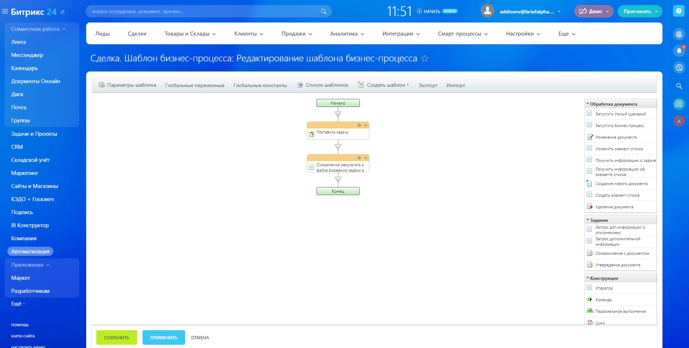Open gear settings on Сохранение результата block
The width and height of the screenshot is (689, 348).
tap(359, 158)
